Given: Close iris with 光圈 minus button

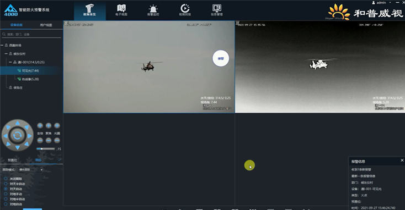Looking at the screenshot, I should 57,140.
